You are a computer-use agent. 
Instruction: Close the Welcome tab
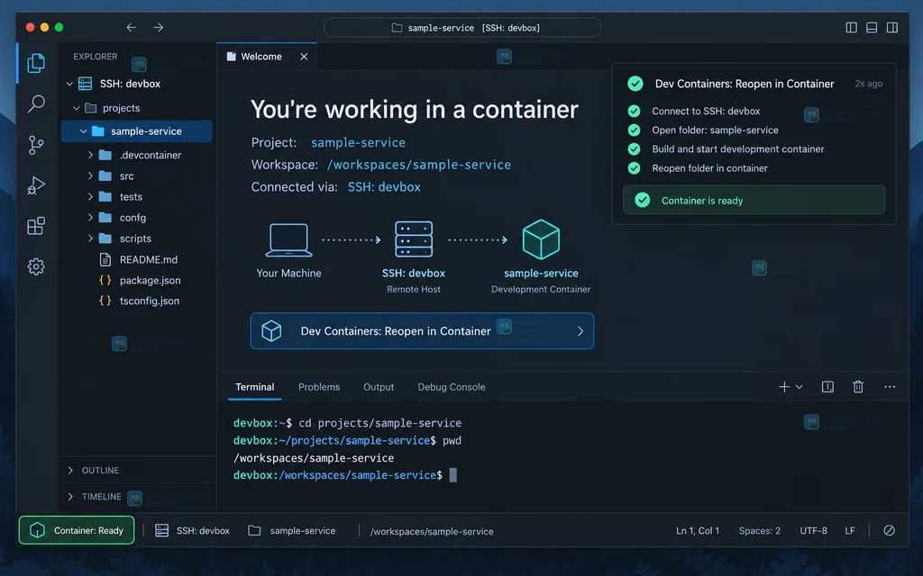[304, 57]
